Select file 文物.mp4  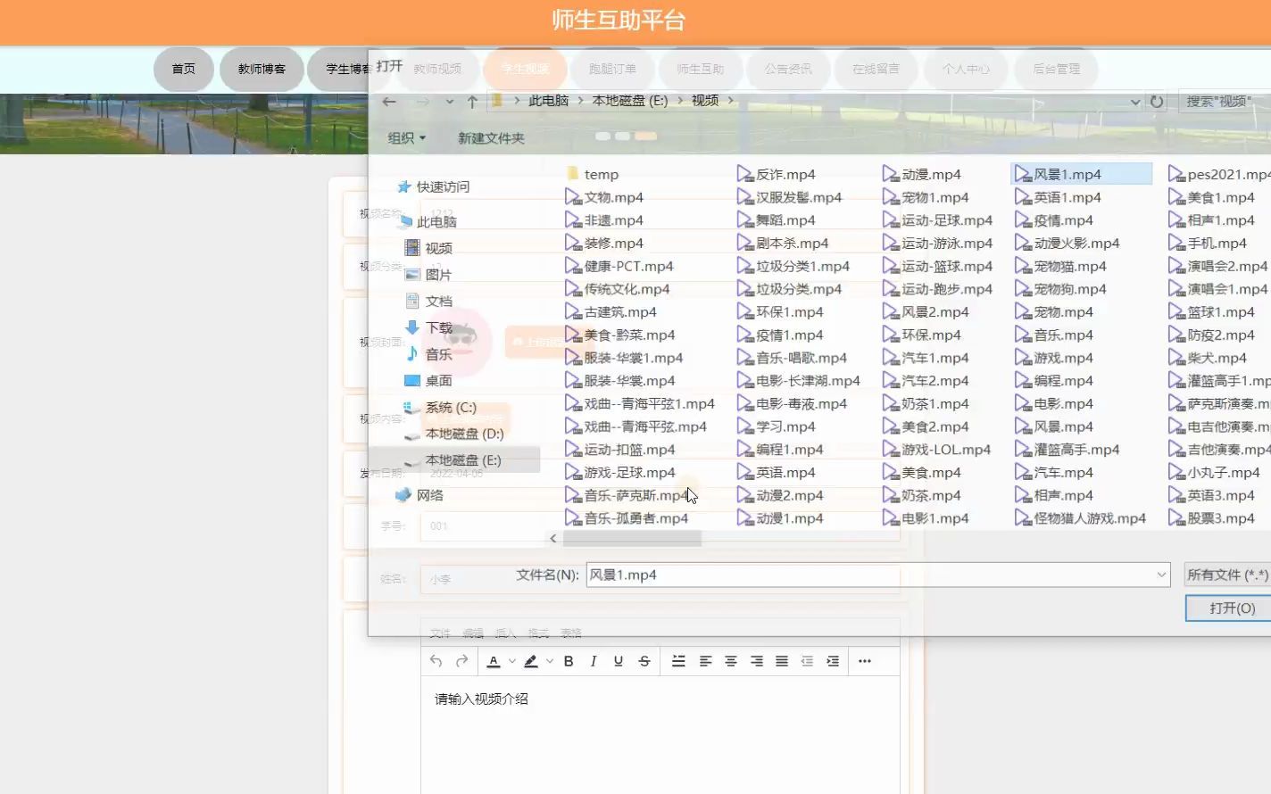tap(604, 197)
